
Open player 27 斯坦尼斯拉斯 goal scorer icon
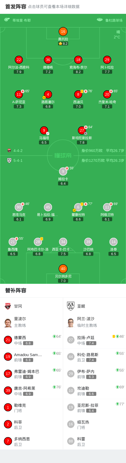(x=82, y=130)
